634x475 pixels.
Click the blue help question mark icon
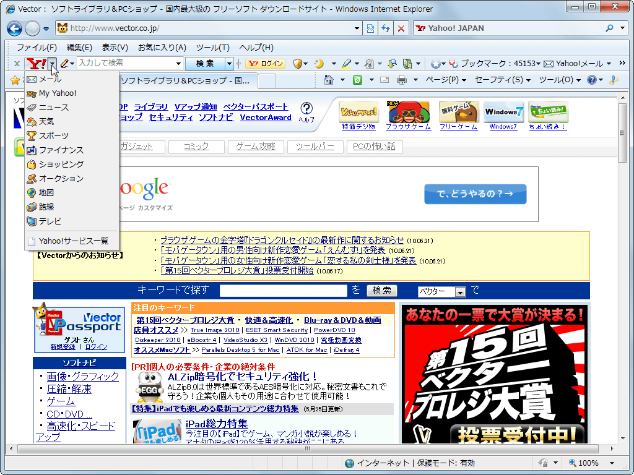[x=592, y=80]
